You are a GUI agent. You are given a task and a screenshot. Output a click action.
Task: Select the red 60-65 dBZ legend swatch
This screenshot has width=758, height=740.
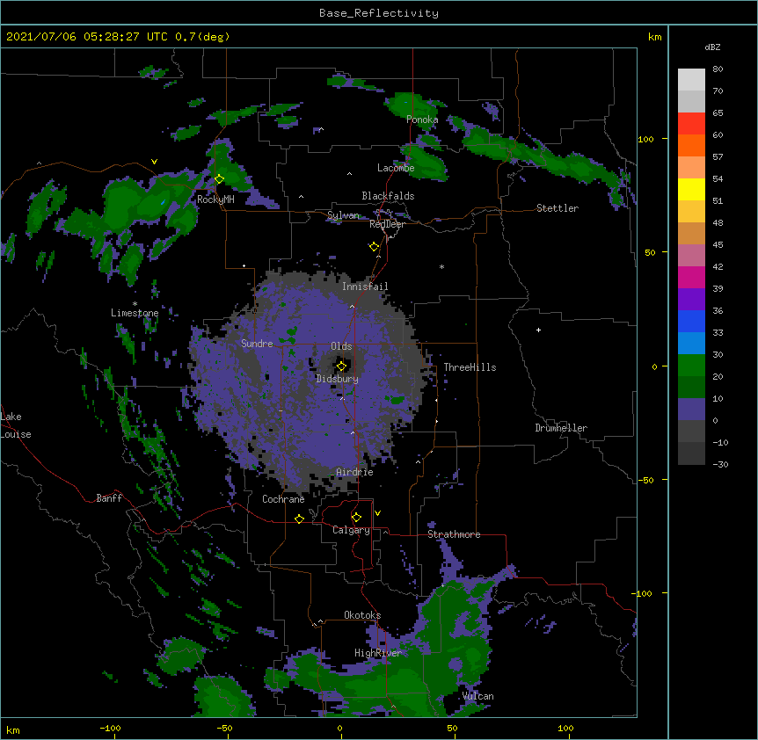(x=691, y=123)
